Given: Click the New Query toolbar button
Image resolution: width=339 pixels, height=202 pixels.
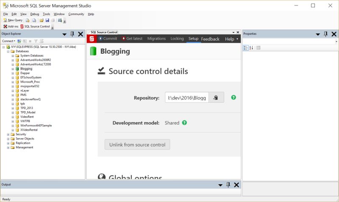Looking at the screenshot, I should [13, 20].
